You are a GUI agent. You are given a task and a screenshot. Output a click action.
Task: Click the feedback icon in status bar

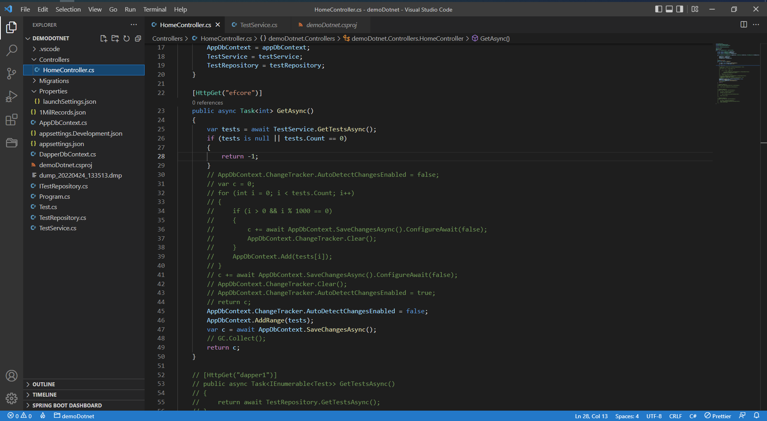[742, 416]
